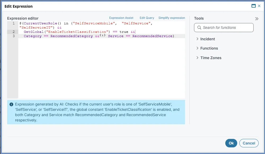
Task: Select the Time Zones item in Tools
Action: pos(211,58)
